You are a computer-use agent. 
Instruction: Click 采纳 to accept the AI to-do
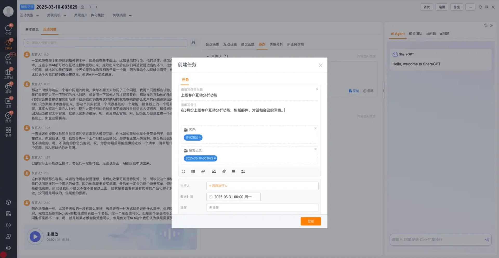pyautogui.click(x=354, y=91)
